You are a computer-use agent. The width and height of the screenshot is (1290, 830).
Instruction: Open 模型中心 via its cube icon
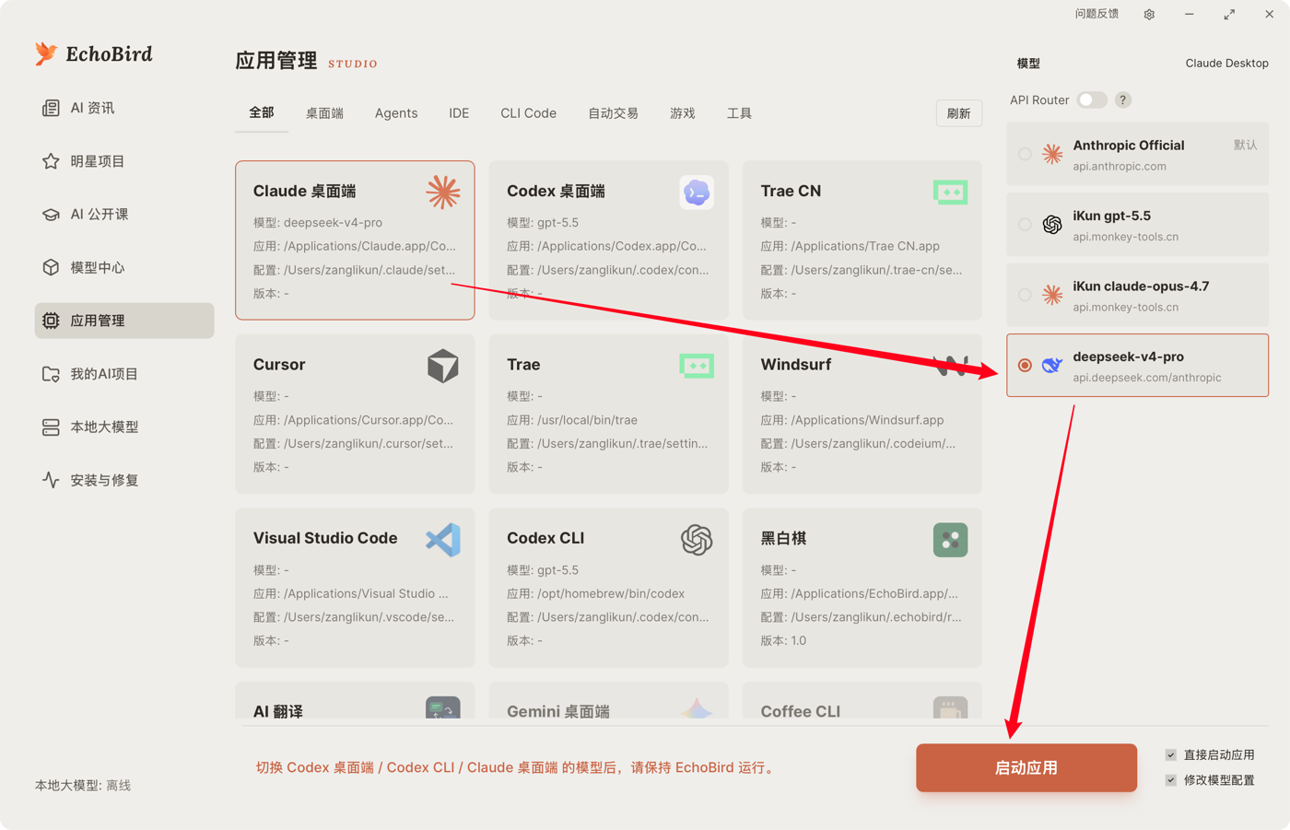pos(51,267)
